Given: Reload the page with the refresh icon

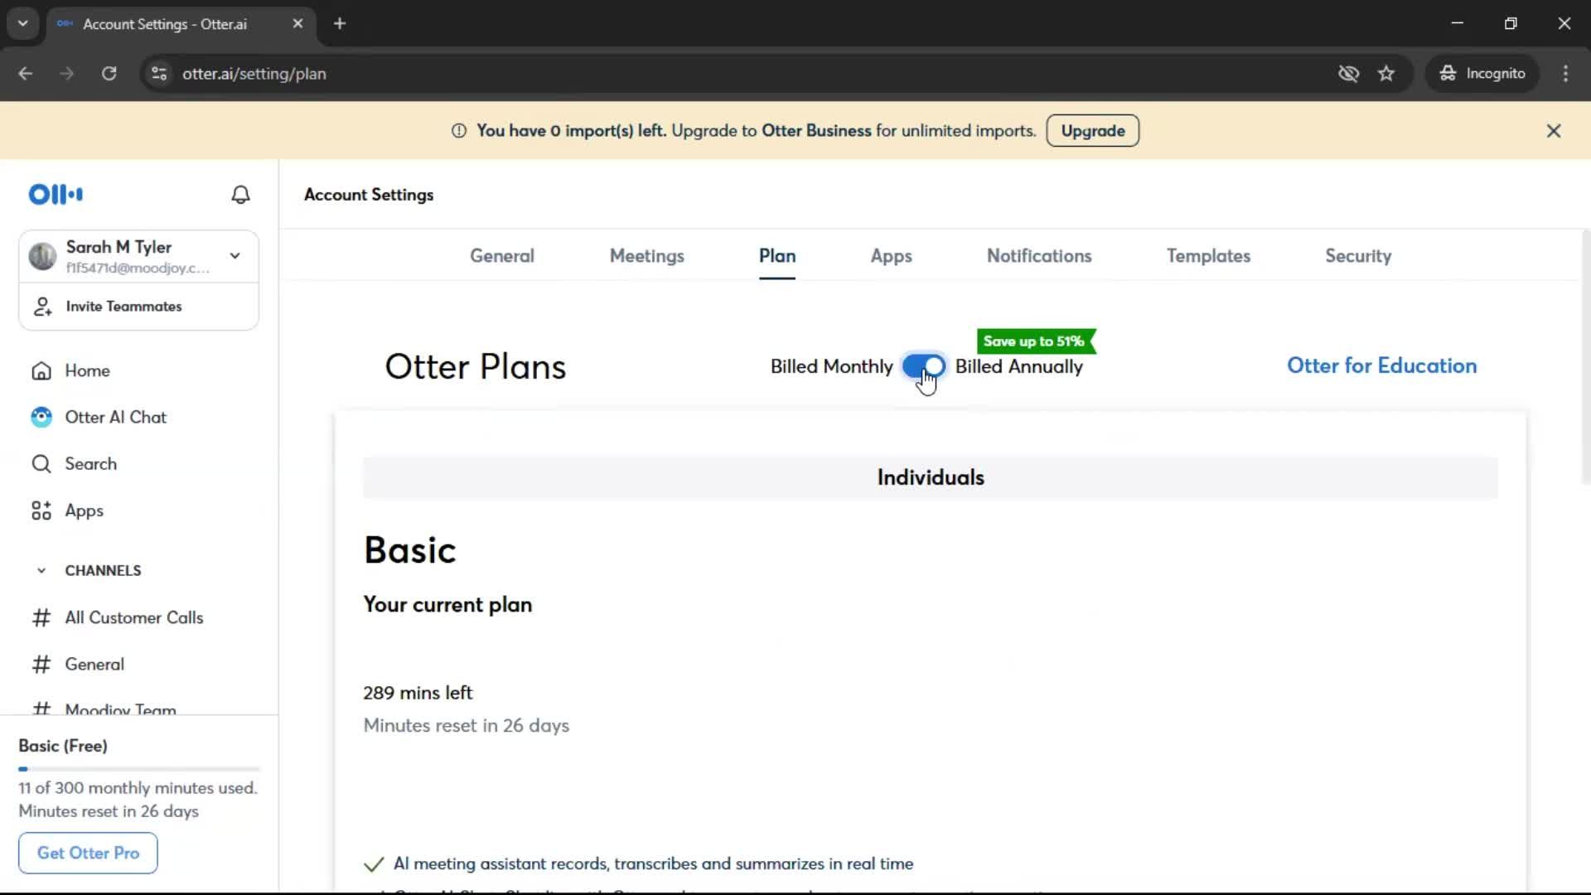Looking at the screenshot, I should click(x=109, y=74).
